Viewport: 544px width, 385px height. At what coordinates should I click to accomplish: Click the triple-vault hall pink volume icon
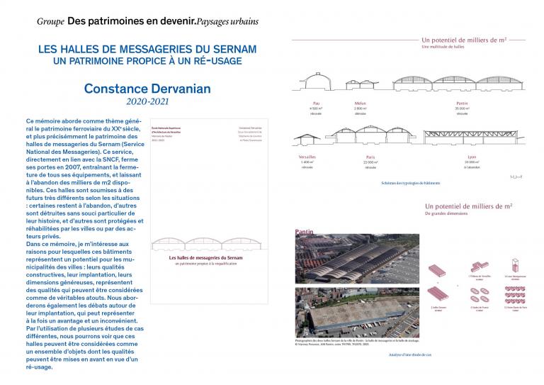pyautogui.click(x=438, y=294)
